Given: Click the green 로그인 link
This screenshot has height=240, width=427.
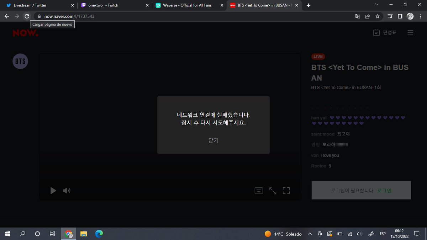Looking at the screenshot, I should tap(384, 191).
